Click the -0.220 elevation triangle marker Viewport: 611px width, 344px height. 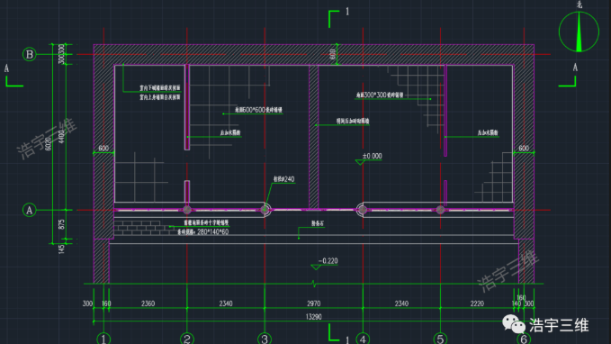point(316,267)
